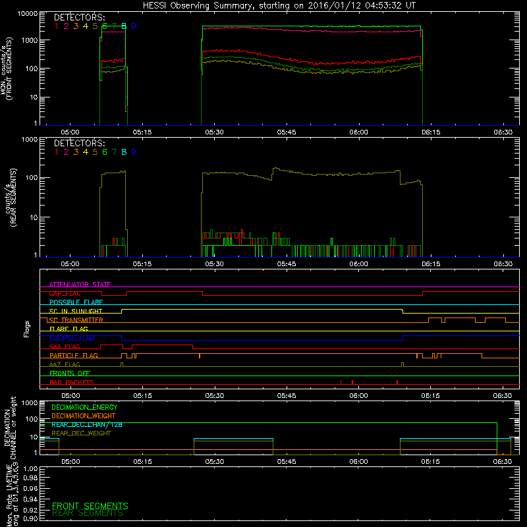Click 06:00 tick label under rear segments plot

[x=358, y=264]
